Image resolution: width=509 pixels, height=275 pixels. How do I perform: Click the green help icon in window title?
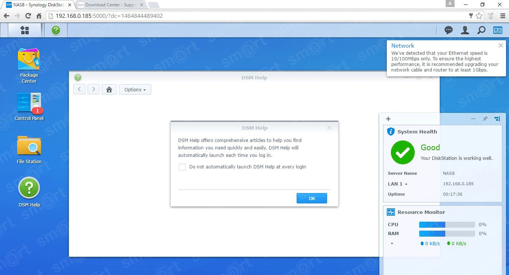pyautogui.click(x=78, y=78)
